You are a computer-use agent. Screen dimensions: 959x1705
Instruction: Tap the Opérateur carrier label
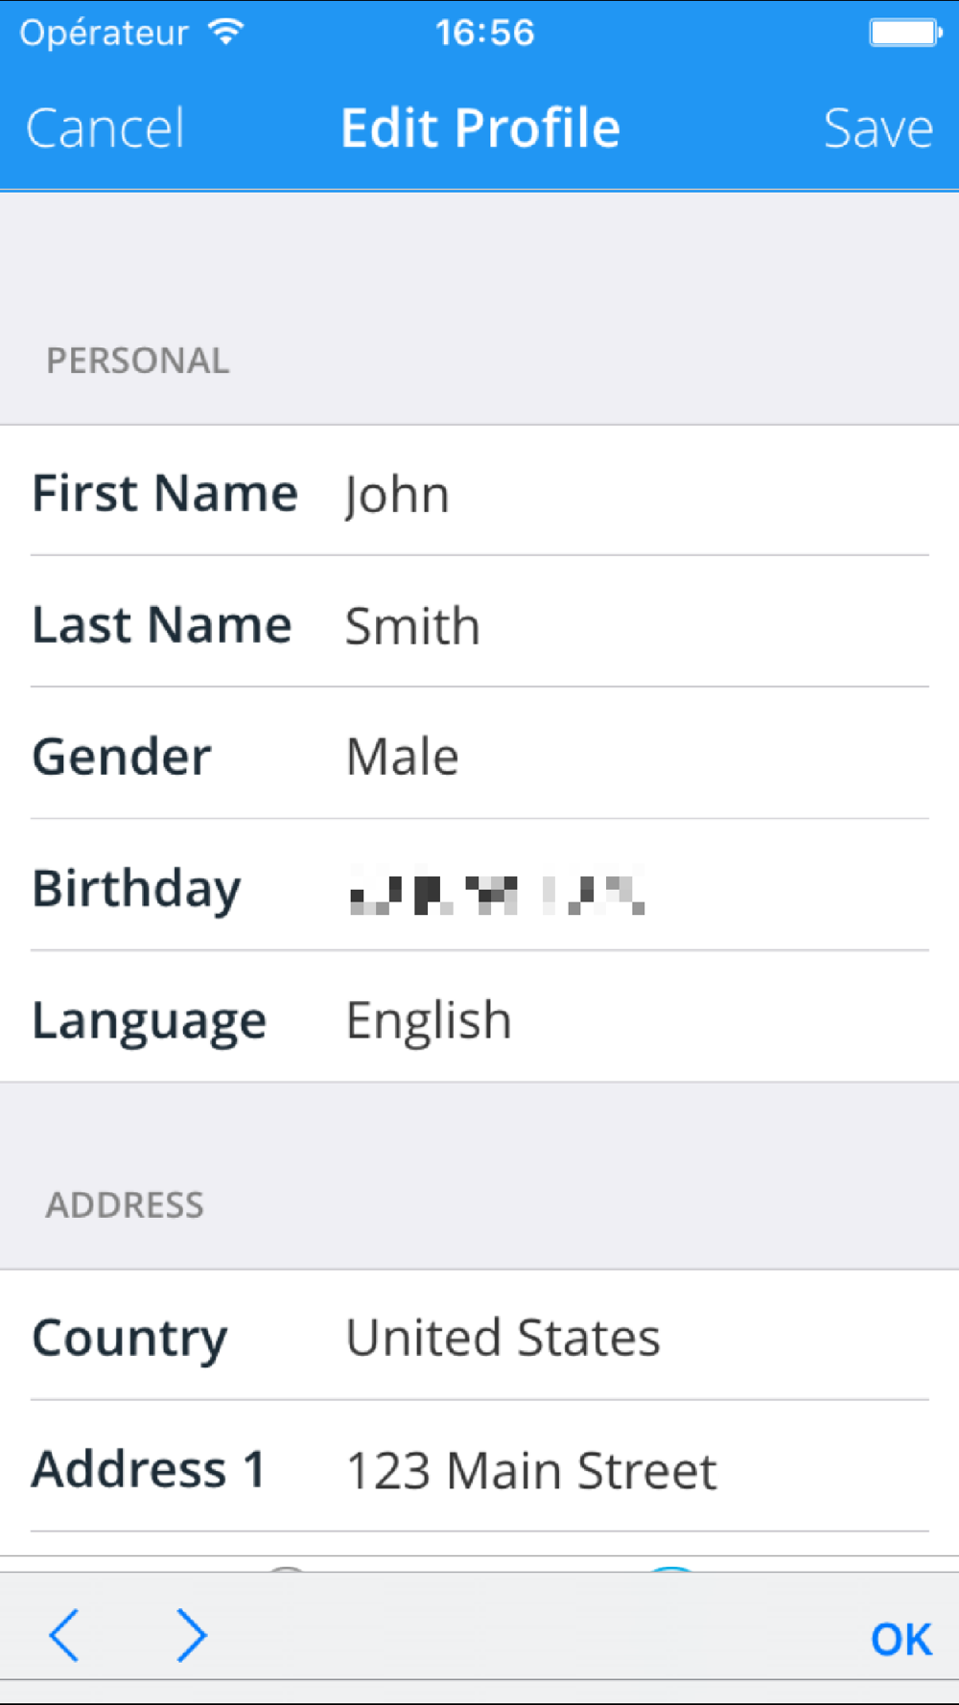coord(104,34)
